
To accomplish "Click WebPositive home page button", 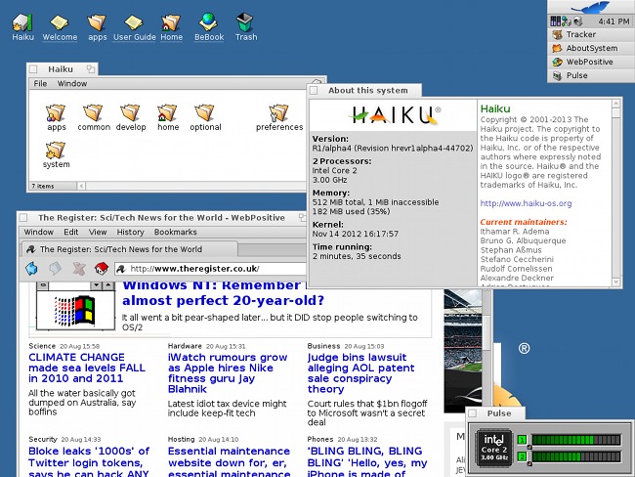I will 102,268.
